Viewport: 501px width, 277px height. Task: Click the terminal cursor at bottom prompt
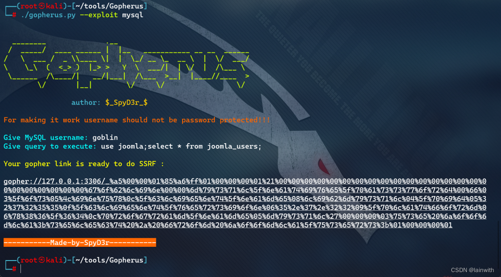(21, 269)
